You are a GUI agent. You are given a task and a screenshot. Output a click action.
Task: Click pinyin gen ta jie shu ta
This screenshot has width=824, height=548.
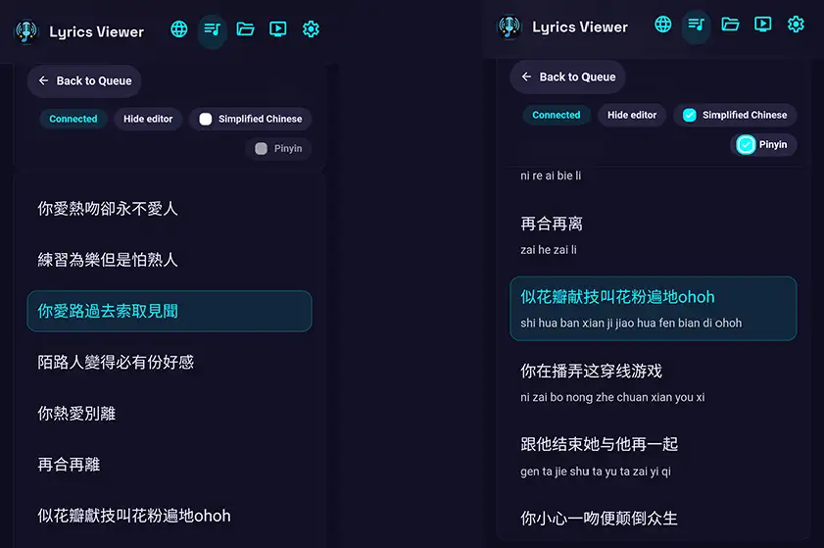(596, 472)
